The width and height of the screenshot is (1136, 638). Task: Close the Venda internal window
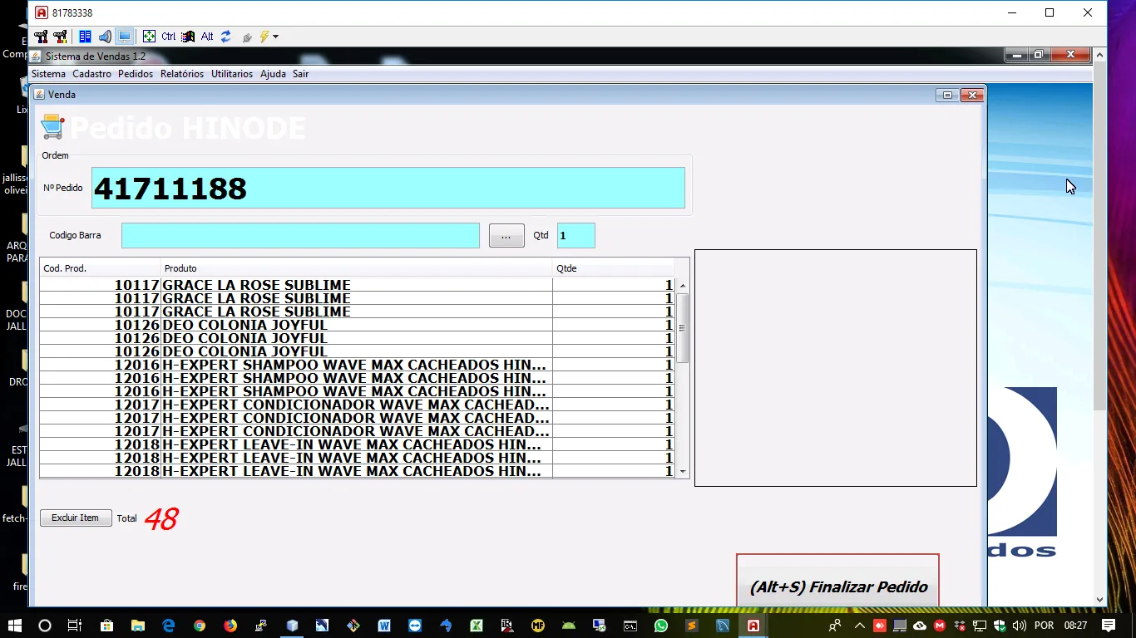tap(972, 95)
